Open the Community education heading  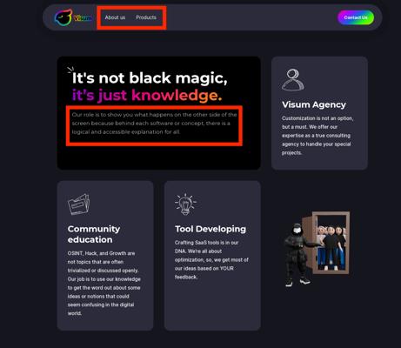[x=94, y=234]
